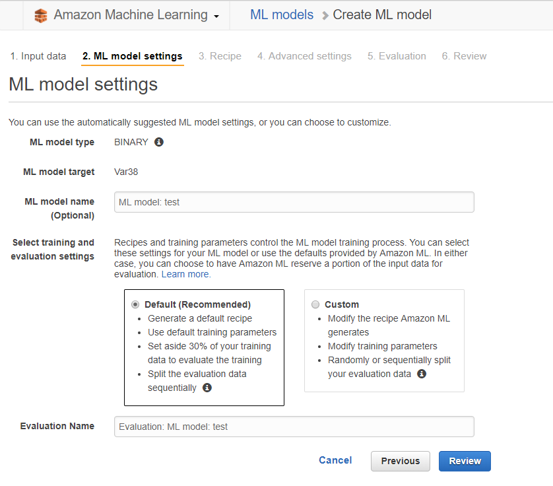Switch to step 5. Evaluation
This screenshot has height=486, width=553.
pyautogui.click(x=397, y=56)
